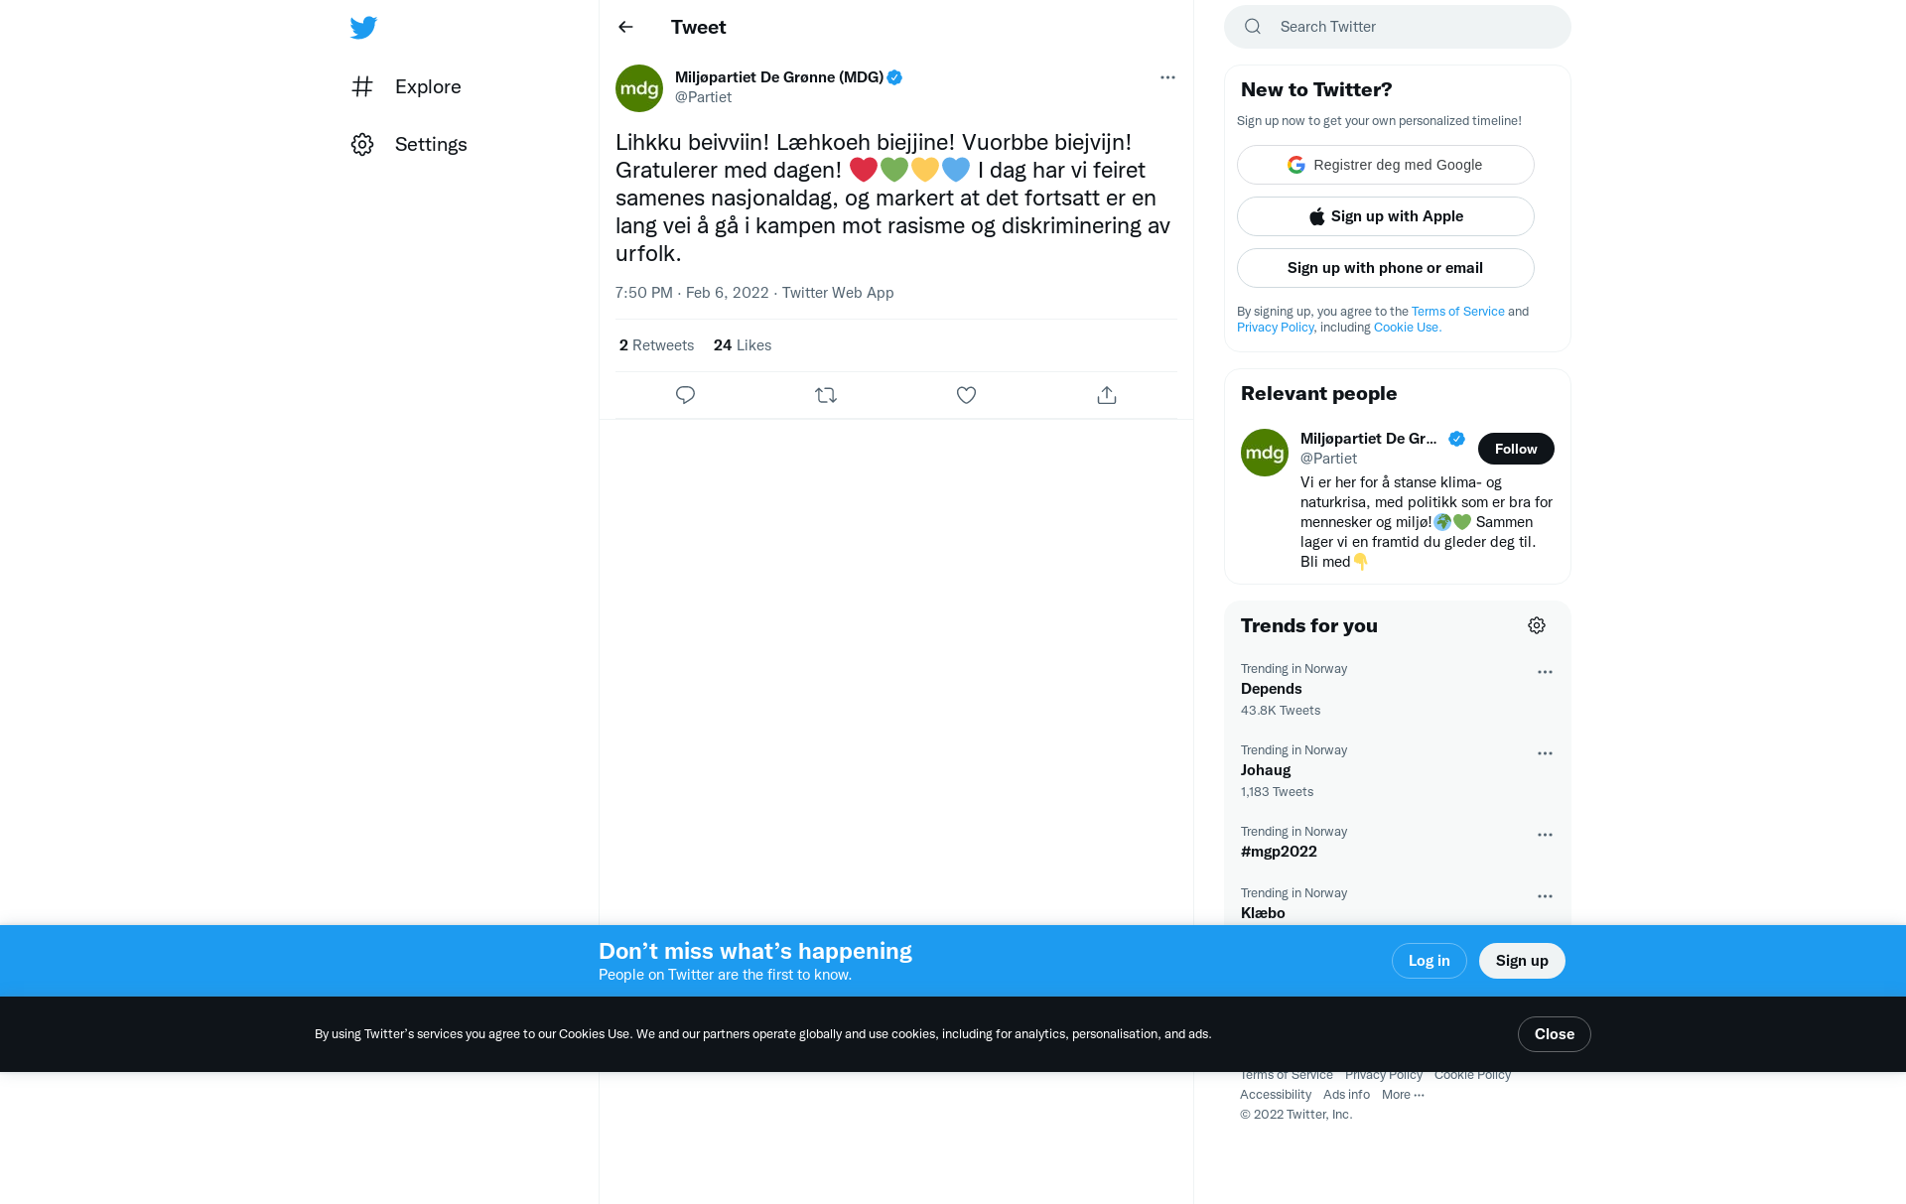Go back using the arrow icon
This screenshot has height=1204, width=1906.
(625, 27)
